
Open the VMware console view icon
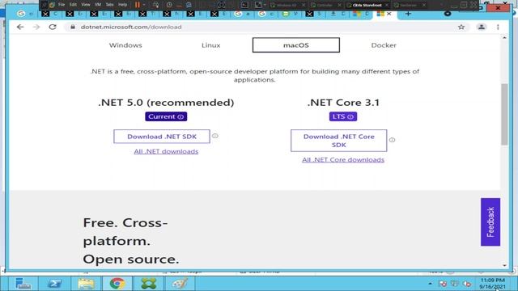(x=244, y=5)
